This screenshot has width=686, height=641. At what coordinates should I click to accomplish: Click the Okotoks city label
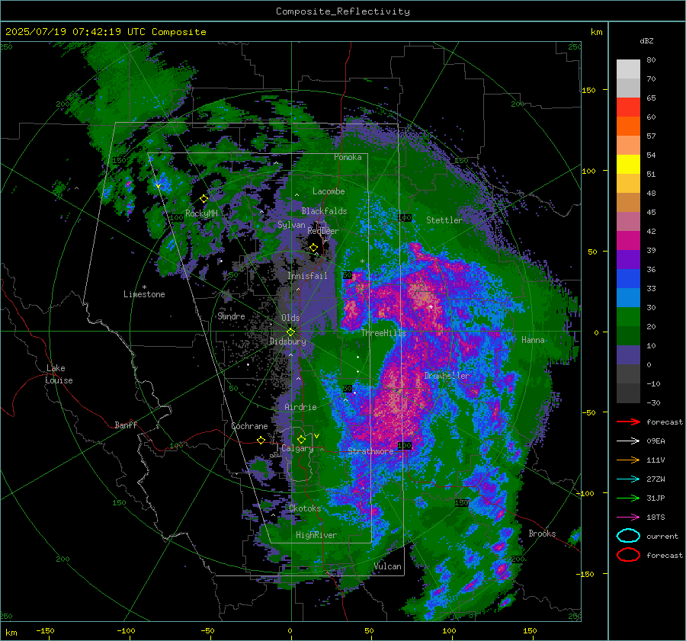pyautogui.click(x=305, y=508)
